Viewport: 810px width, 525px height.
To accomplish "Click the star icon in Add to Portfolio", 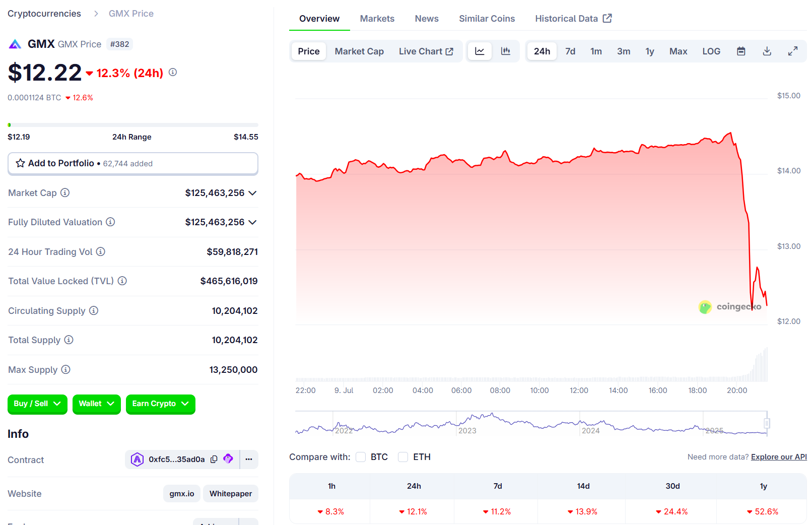I will click(20, 163).
